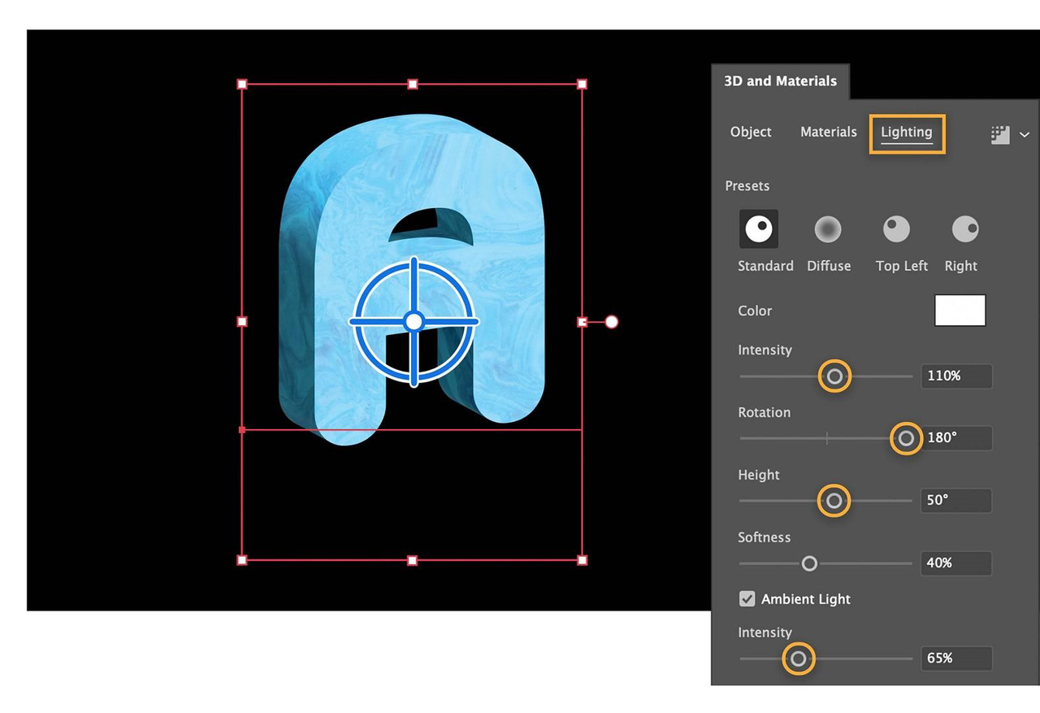Viewport: 1040px width, 713px height.
Task: Click the 3D and Materials panel tab
Action: coord(780,80)
